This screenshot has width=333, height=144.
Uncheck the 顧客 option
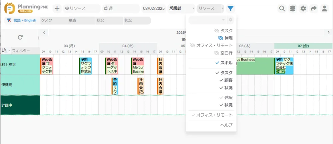click(x=226, y=80)
